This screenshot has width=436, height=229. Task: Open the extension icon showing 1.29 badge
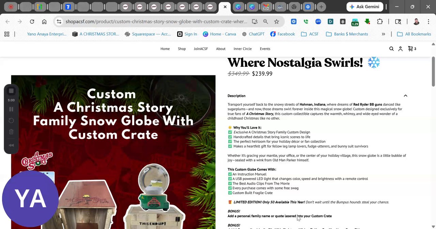[355, 22]
